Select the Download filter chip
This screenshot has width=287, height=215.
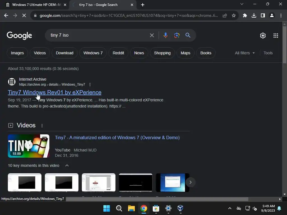pos(65,53)
